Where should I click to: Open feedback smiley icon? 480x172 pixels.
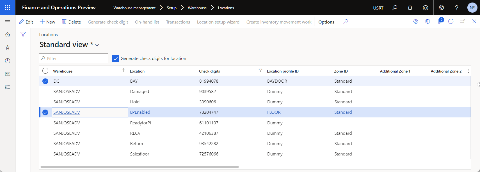pos(426,8)
